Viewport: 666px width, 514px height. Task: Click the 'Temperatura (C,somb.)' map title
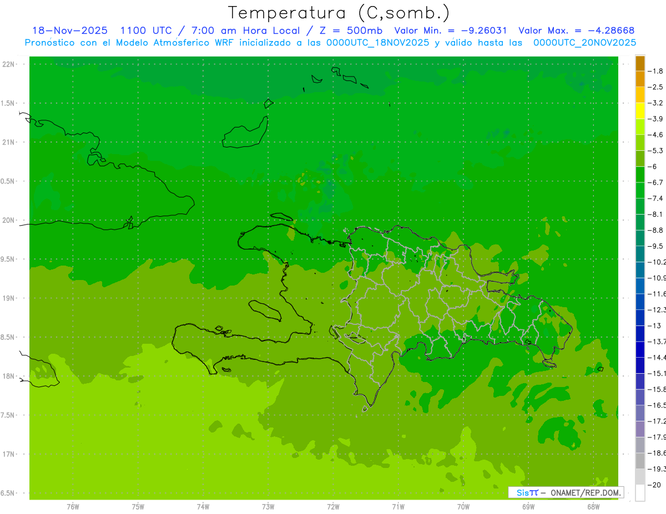(x=339, y=13)
